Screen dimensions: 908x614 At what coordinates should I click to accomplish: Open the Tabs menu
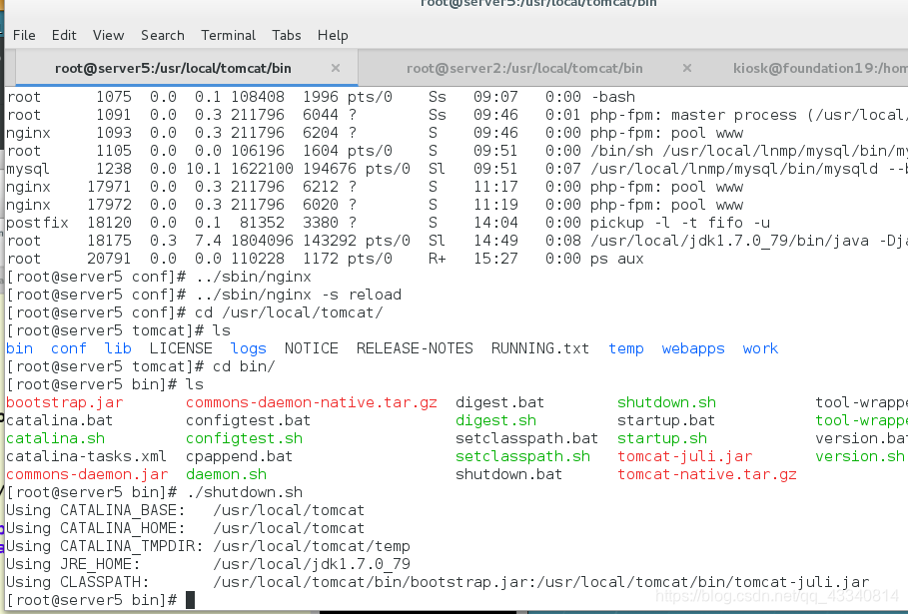click(287, 35)
